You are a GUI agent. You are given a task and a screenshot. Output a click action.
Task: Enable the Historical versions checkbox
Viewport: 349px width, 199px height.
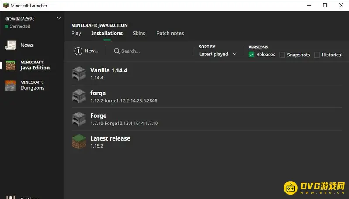click(x=317, y=55)
